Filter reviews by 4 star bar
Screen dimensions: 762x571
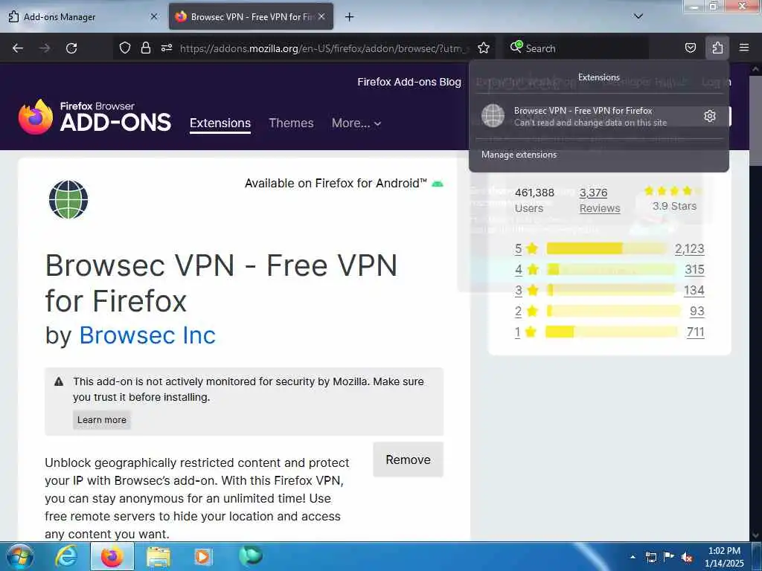[x=610, y=269]
